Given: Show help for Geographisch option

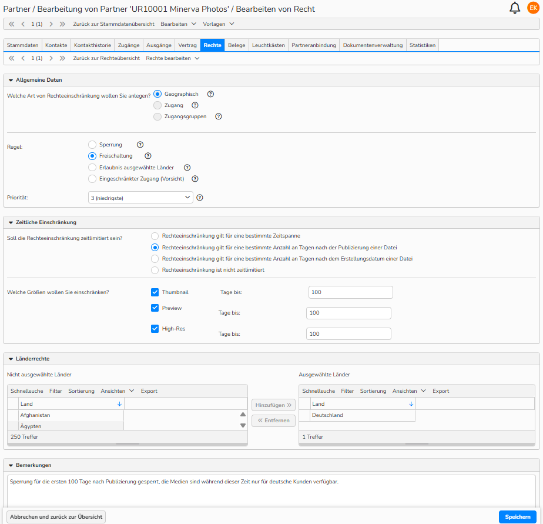Looking at the screenshot, I should (210, 94).
